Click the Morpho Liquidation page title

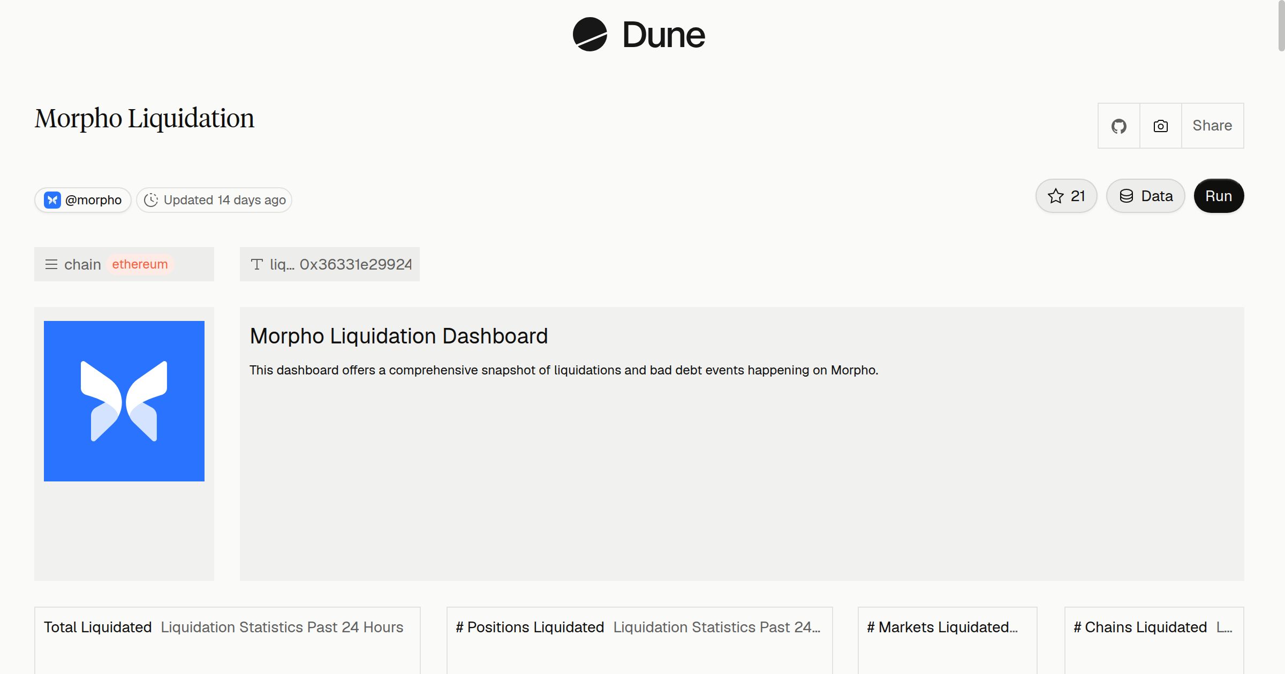145,118
